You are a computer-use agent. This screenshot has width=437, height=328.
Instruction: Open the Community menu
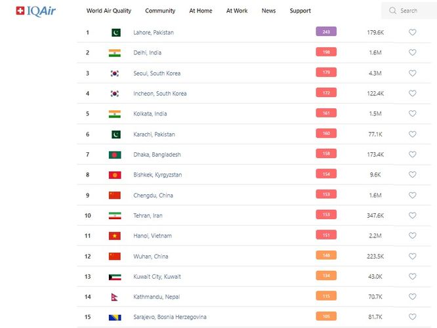point(160,10)
